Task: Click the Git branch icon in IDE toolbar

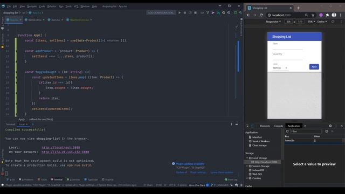Action: (208, 13)
